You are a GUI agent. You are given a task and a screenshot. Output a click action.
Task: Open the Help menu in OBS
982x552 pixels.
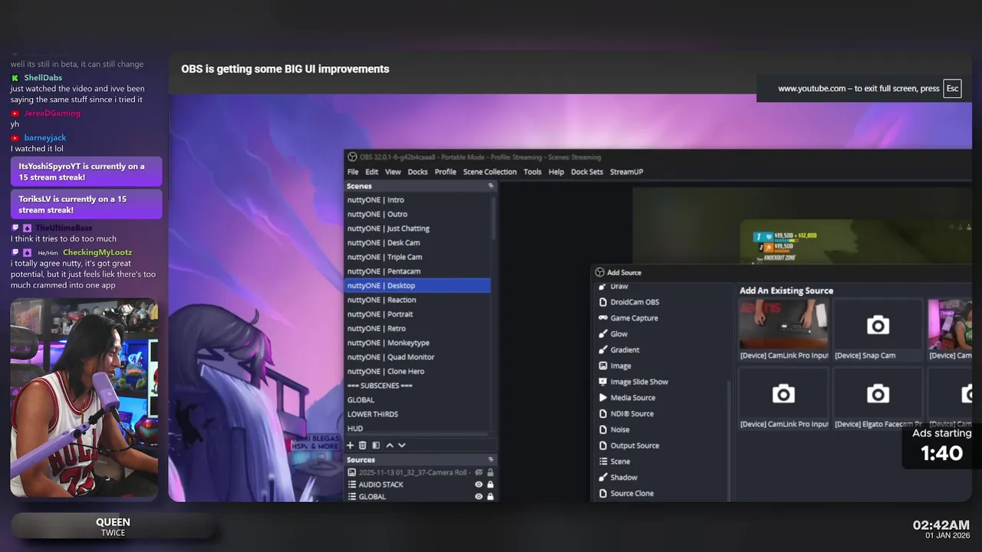(x=556, y=172)
